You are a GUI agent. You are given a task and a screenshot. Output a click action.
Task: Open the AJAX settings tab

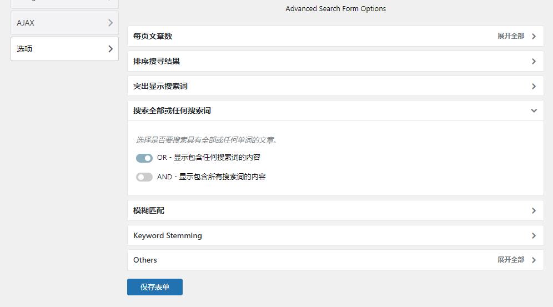64,23
